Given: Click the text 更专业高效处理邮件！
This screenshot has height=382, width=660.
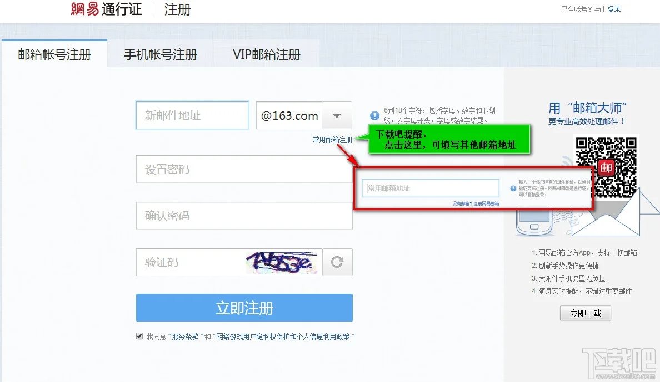Looking at the screenshot, I should (x=587, y=121).
